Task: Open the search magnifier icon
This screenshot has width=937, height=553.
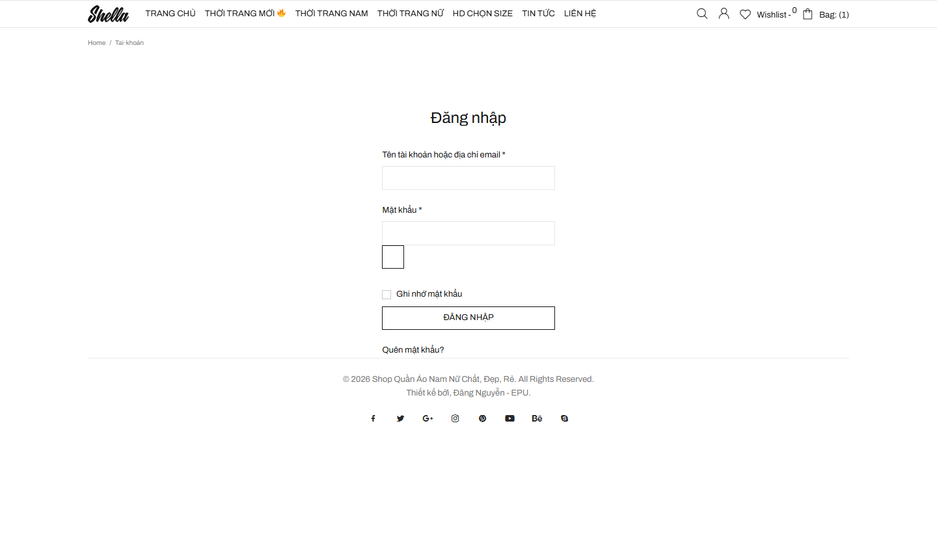Action: (x=702, y=14)
